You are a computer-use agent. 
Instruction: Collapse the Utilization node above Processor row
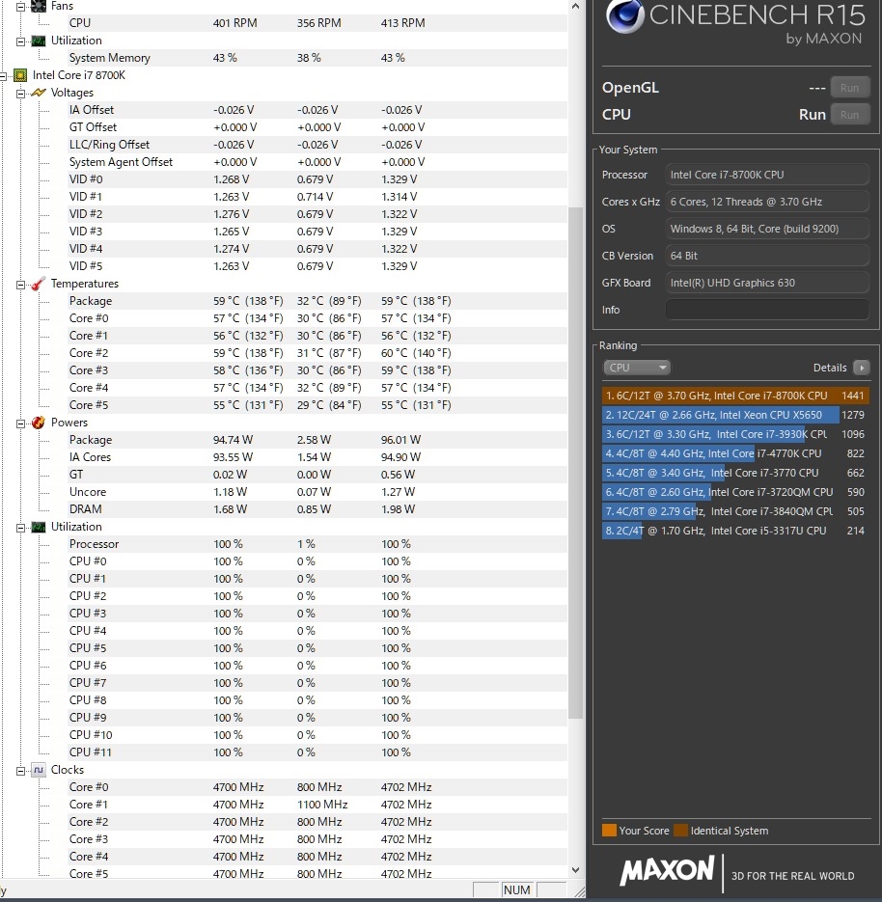coord(20,528)
